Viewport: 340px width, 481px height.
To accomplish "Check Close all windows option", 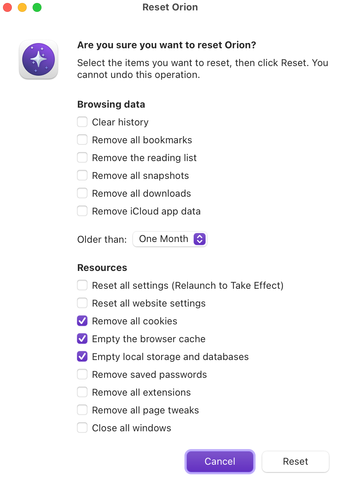I will 82,428.
